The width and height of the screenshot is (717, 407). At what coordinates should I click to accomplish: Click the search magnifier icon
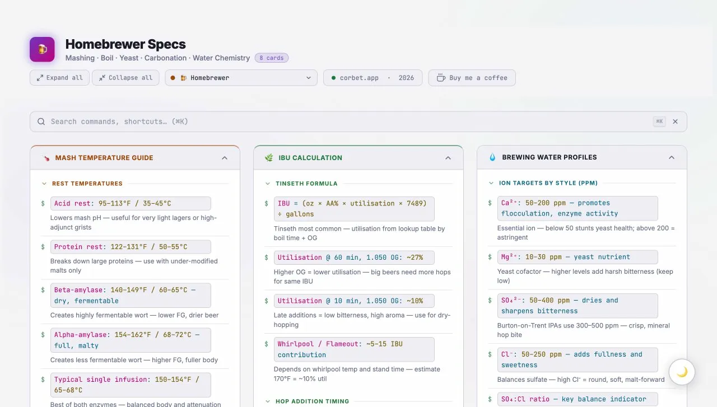pos(41,121)
